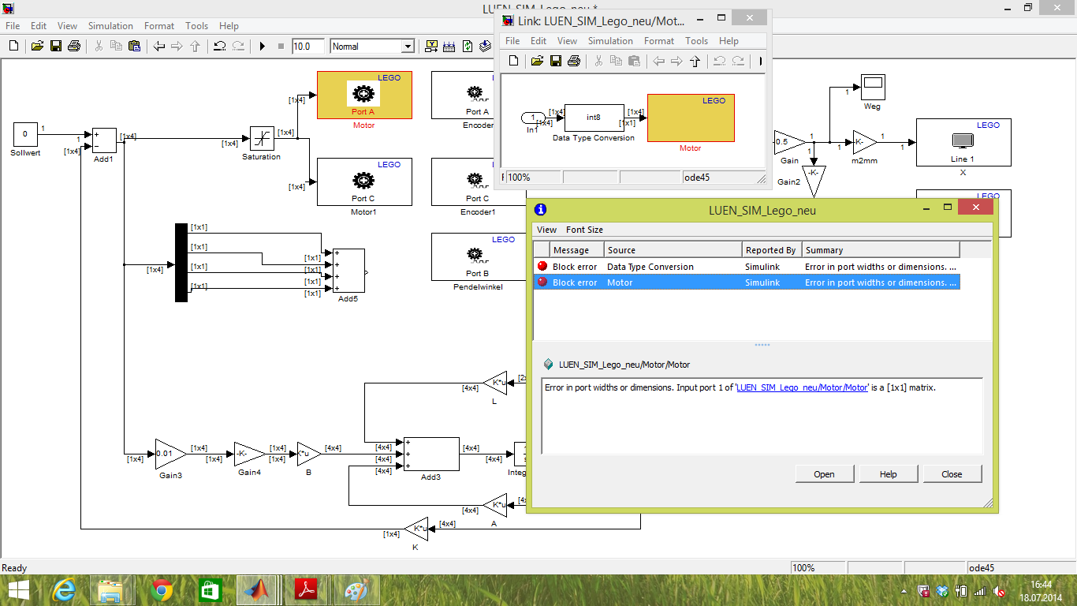Select yellow Motor Port A block
The width and height of the screenshot is (1077, 606).
(x=364, y=95)
